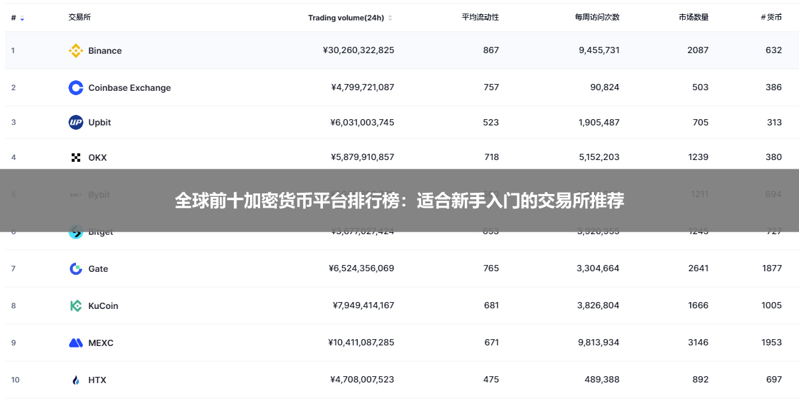Image resolution: width=799 pixels, height=401 pixels.
Task: Click OKX weekly visits 5,152,203
Action: 599,157
